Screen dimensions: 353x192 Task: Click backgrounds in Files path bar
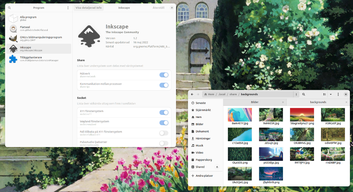click(249, 94)
